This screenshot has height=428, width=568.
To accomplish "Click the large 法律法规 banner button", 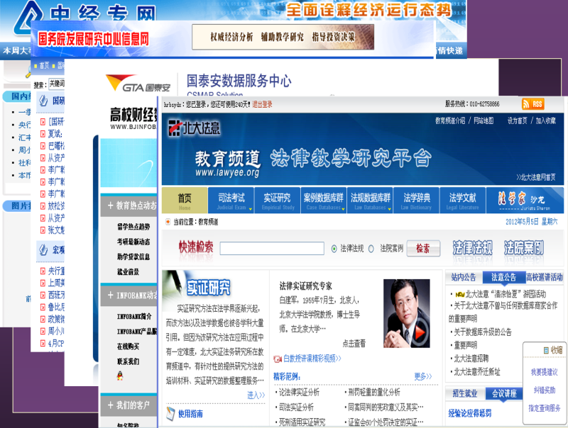I will [472, 248].
